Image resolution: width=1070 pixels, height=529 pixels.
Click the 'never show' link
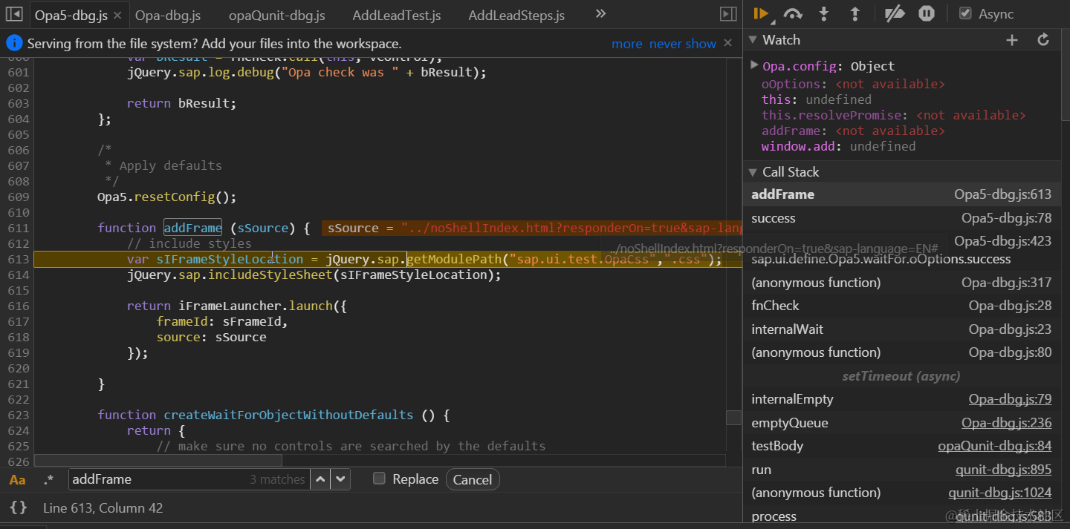[x=683, y=44]
